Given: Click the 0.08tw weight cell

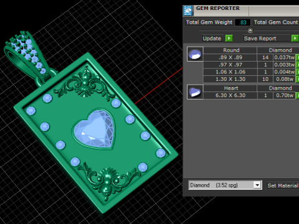Looking at the screenshot, I should [284, 79].
